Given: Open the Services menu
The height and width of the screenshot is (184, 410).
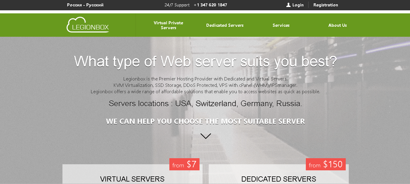Looking at the screenshot, I should 281,25.
